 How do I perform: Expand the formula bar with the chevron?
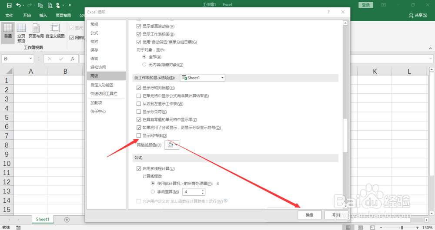pos(431,59)
